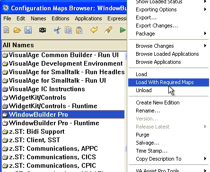Select Browse Applications menu entry

click(x=168, y=62)
